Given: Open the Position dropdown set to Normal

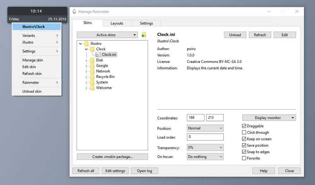Looking at the screenshot, I should pos(205,128).
